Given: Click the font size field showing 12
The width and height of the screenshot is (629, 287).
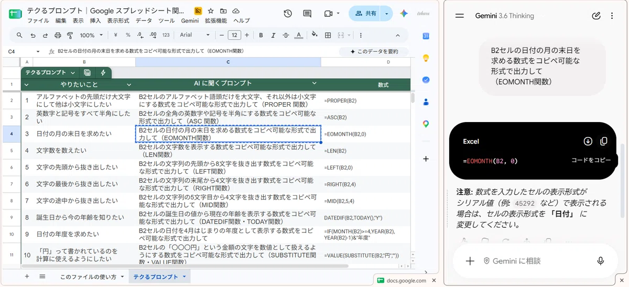Looking at the screenshot, I should [234, 35].
